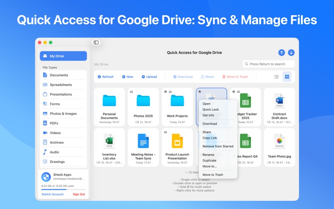This screenshot has height=209, width=334.
Task: Click the 8.54 GB of 15.00 GB used text
Action: [57, 186]
